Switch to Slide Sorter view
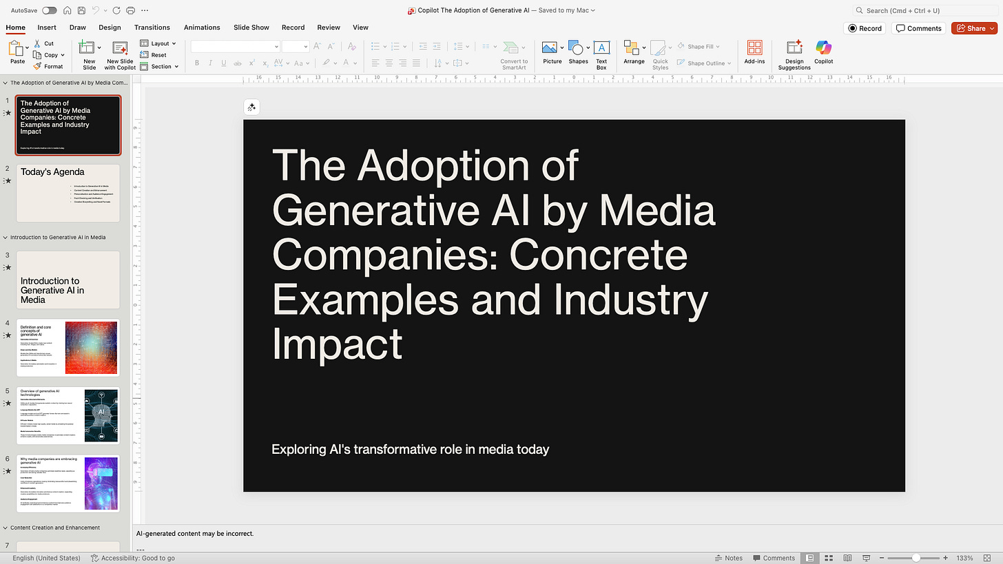1003x564 pixels. click(829, 558)
